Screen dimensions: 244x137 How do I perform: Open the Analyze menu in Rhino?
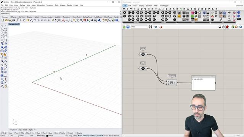pyautogui.click(x=63, y=5)
